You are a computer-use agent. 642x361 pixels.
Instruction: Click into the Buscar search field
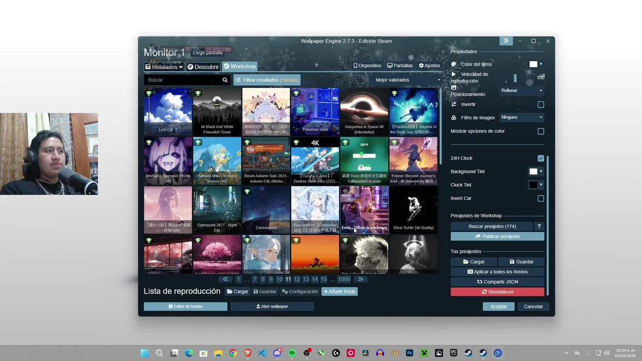[x=182, y=80]
